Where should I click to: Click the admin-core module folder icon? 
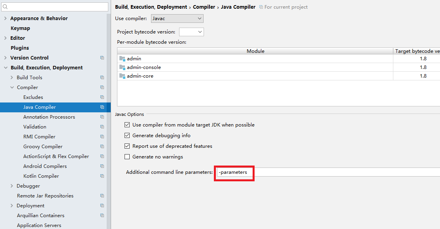point(122,76)
